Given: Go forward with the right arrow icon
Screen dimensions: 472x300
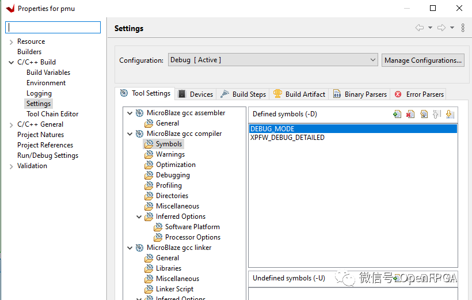Looking at the screenshot, I should coord(441,28).
